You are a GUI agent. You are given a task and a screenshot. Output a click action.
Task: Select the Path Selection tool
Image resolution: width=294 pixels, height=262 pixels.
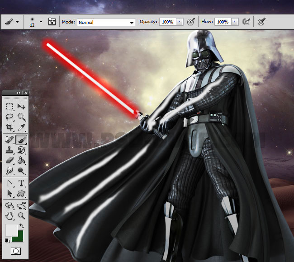[x=9, y=193]
